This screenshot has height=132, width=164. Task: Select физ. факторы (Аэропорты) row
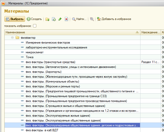point(43,72)
